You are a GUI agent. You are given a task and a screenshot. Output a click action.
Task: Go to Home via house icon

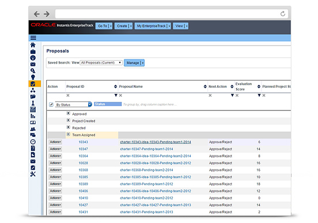pyautogui.click(x=33, y=45)
